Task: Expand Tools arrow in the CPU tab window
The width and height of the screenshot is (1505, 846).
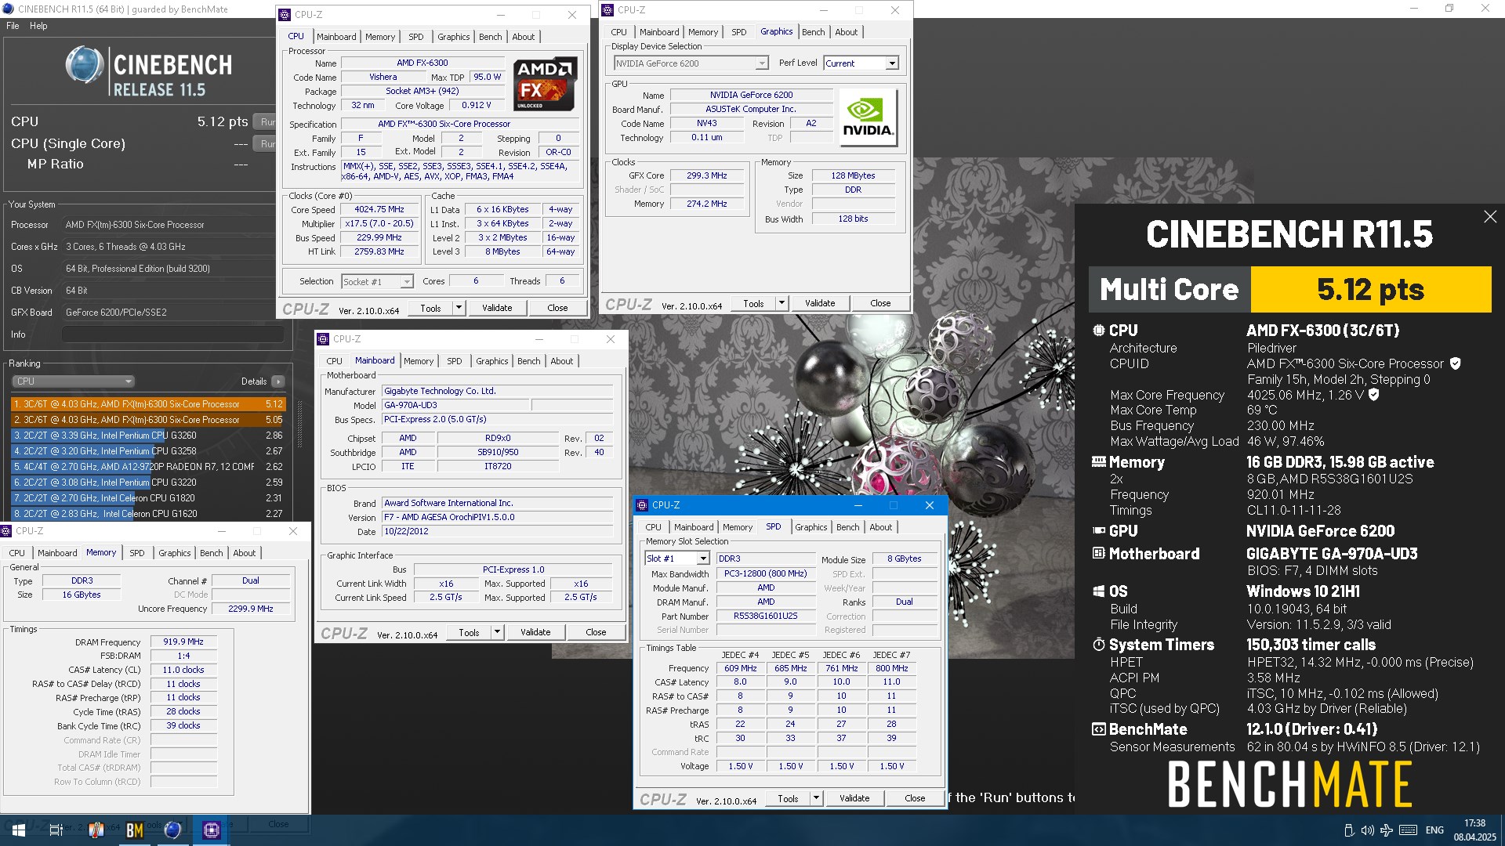Action: [x=459, y=308]
